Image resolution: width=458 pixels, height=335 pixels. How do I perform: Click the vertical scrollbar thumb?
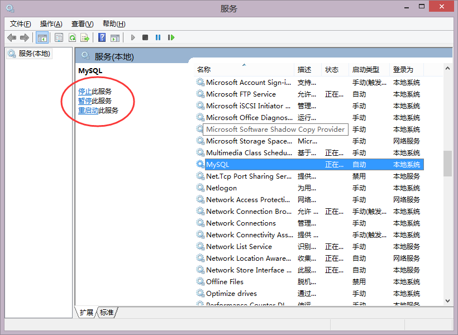pyautogui.click(x=447, y=164)
